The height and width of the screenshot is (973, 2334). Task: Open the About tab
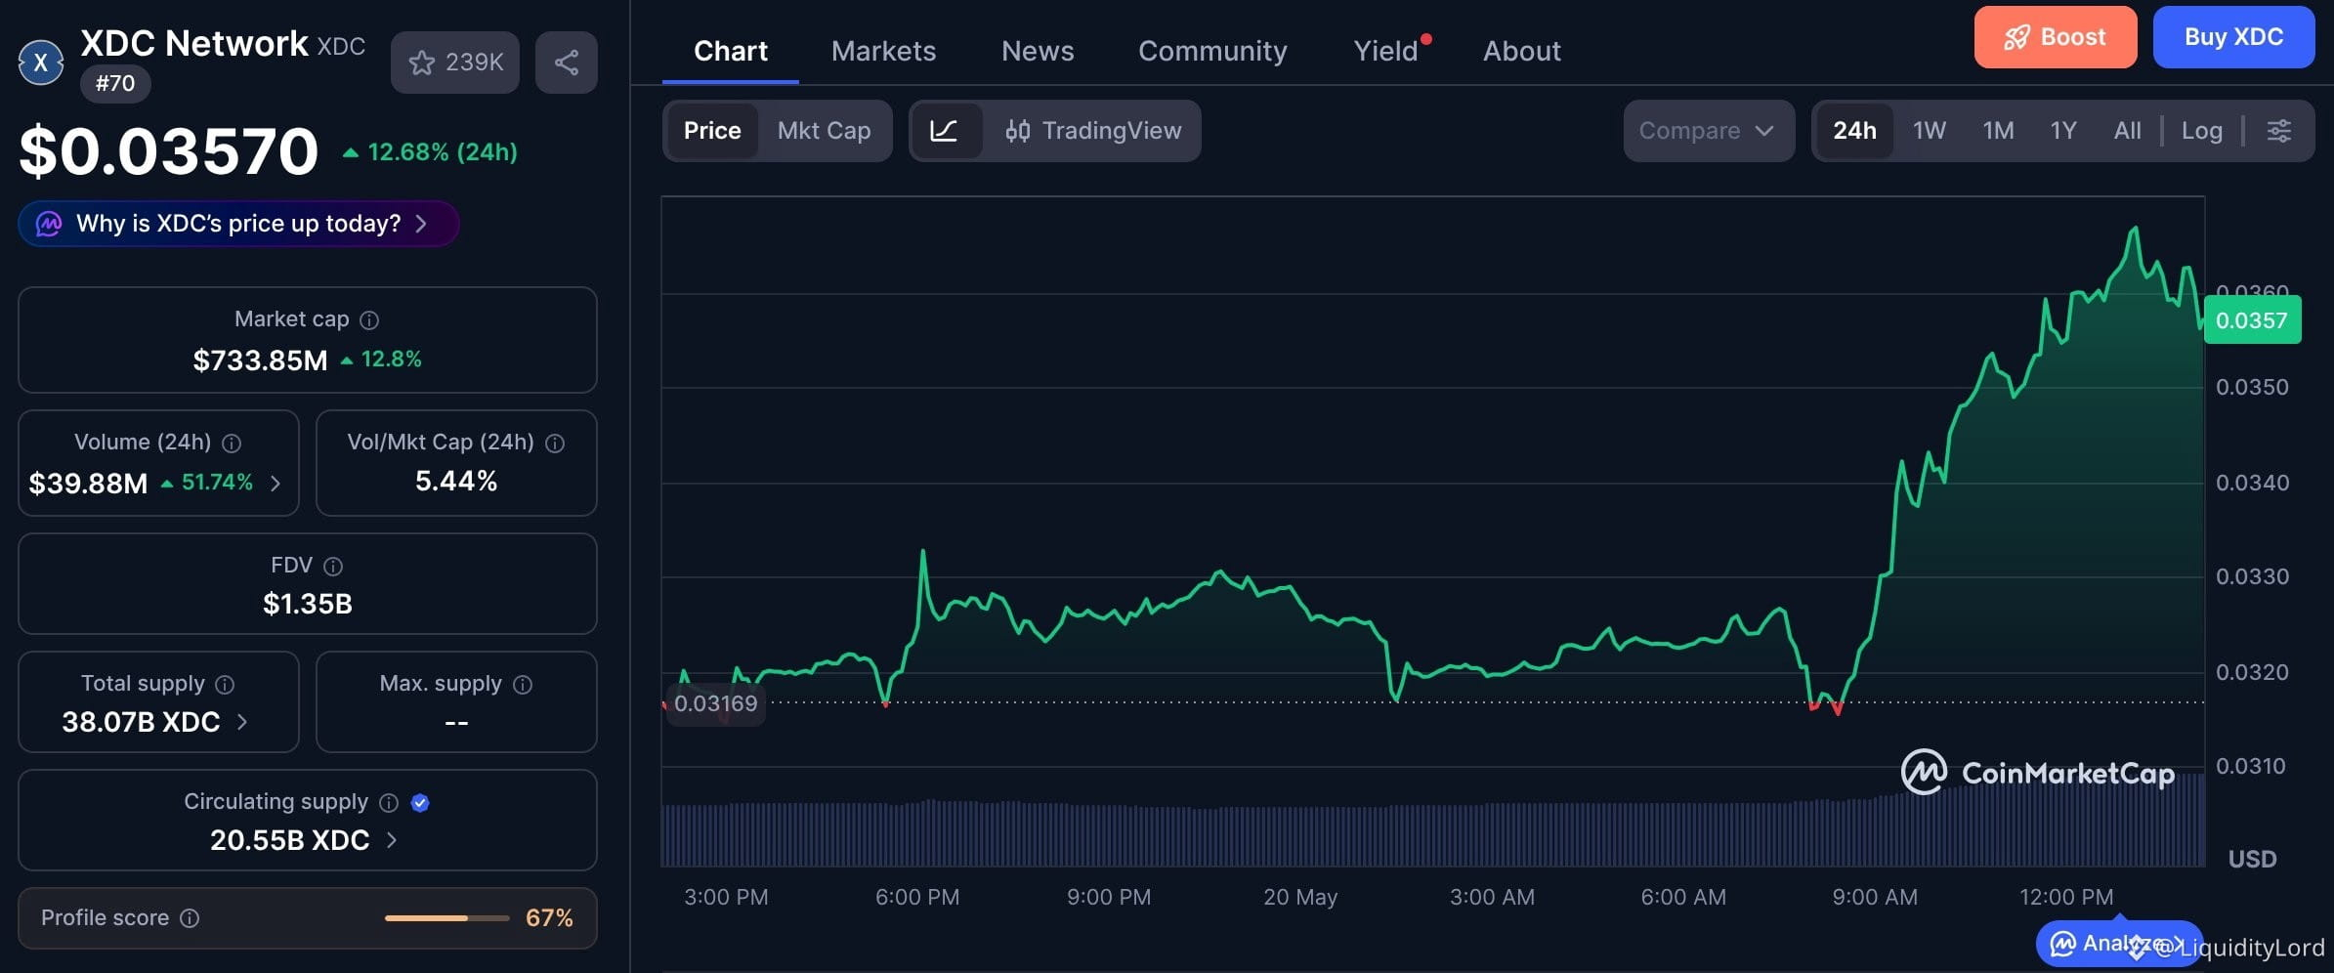[1522, 51]
